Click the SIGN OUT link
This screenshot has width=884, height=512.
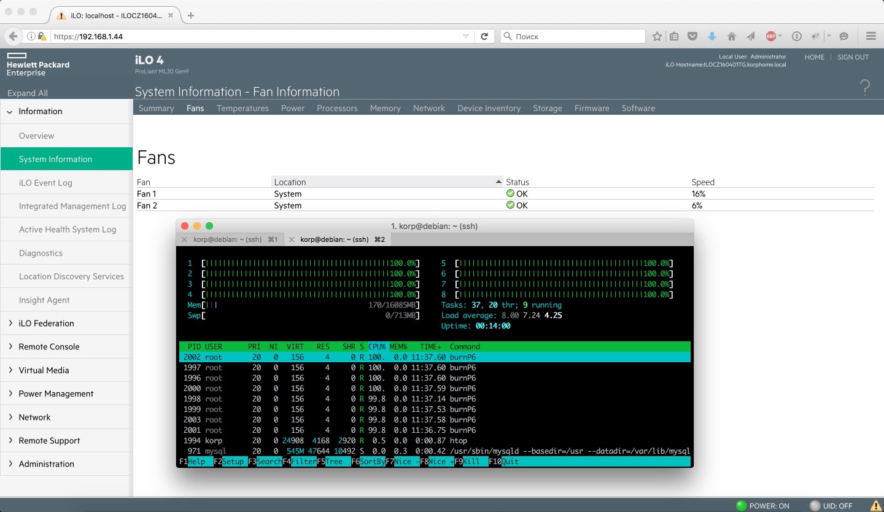(853, 57)
